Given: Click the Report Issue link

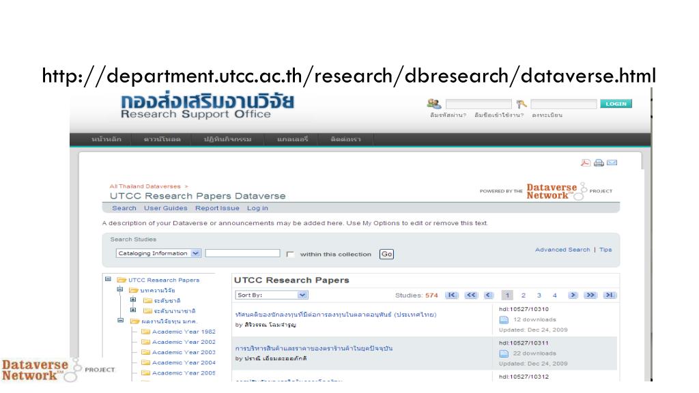Looking at the screenshot, I should (217, 208).
